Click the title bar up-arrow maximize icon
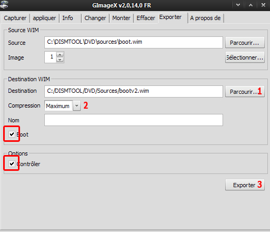The height and width of the screenshot is (232, 270). [x=250, y=5]
